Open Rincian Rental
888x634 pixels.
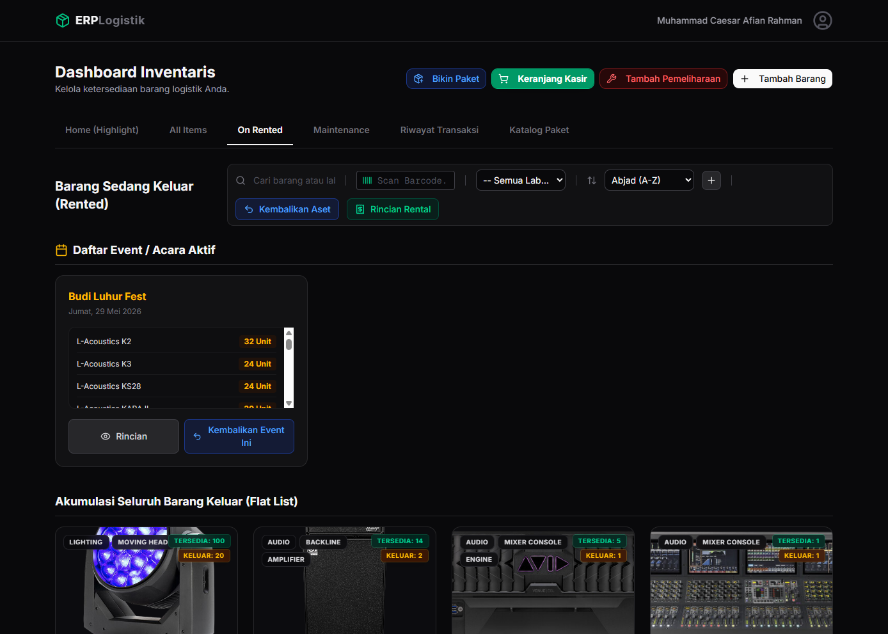(x=393, y=209)
